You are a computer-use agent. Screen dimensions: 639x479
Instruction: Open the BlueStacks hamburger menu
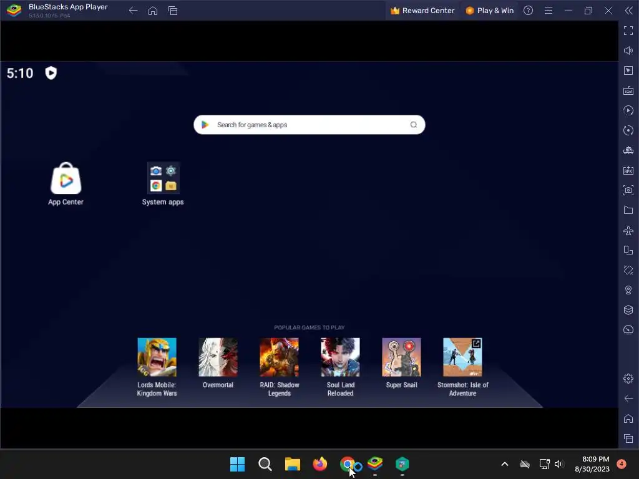coord(549,11)
